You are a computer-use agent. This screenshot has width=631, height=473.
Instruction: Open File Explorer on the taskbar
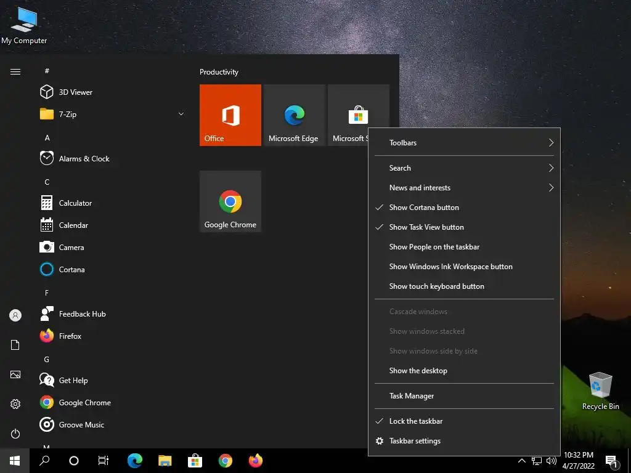point(165,461)
